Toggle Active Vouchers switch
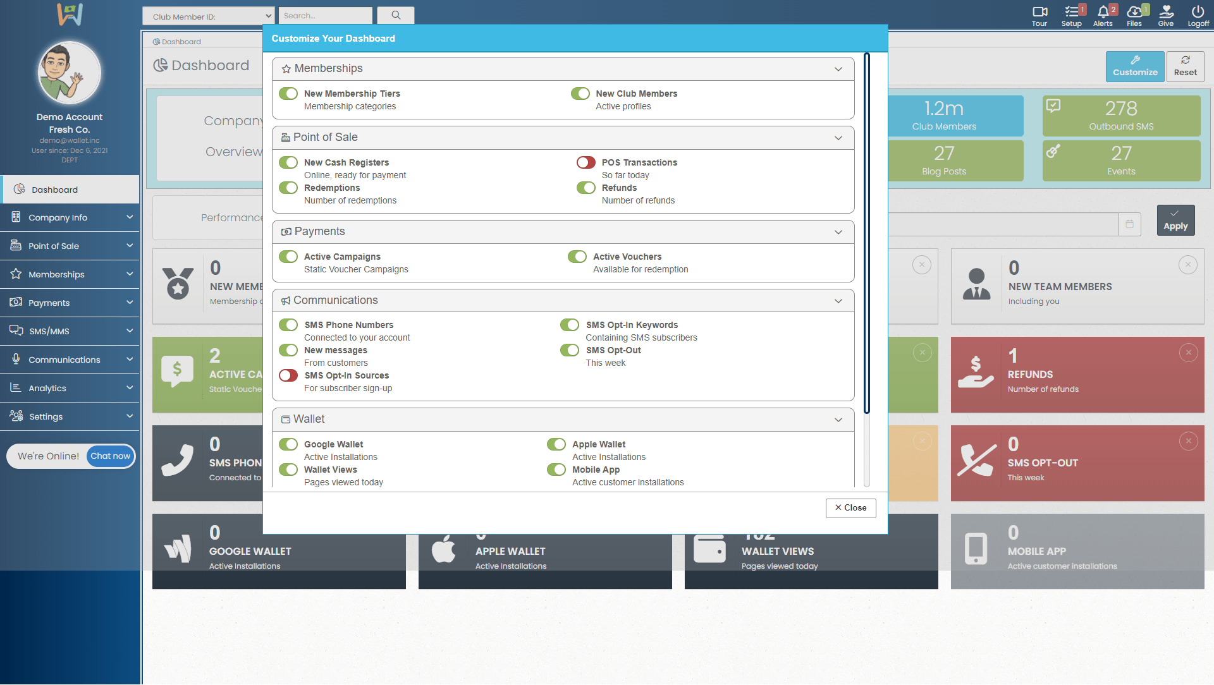Screen dimensions: 1214x685 (x=577, y=257)
